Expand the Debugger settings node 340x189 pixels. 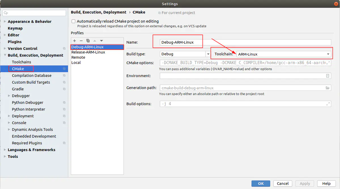coord(9,96)
